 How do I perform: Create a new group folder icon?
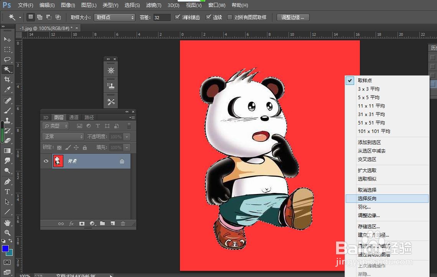[102, 224]
